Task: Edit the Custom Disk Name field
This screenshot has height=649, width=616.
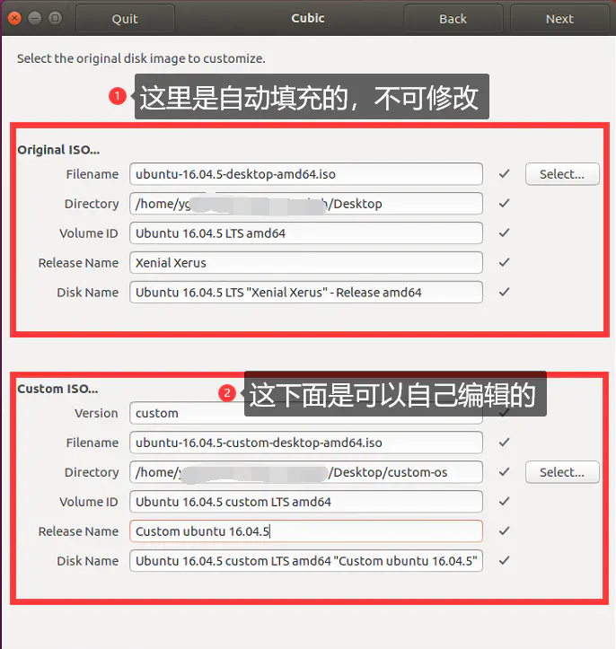Action: [x=306, y=561]
